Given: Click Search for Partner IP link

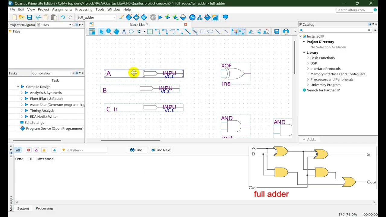Looking at the screenshot, I should click(323, 90).
